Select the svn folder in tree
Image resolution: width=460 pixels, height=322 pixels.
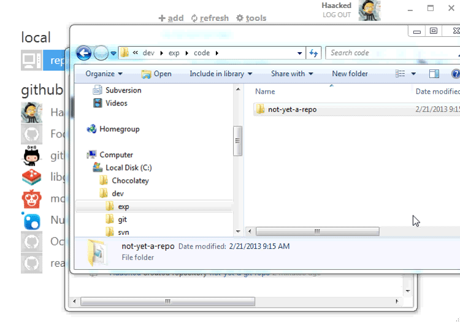(x=121, y=232)
